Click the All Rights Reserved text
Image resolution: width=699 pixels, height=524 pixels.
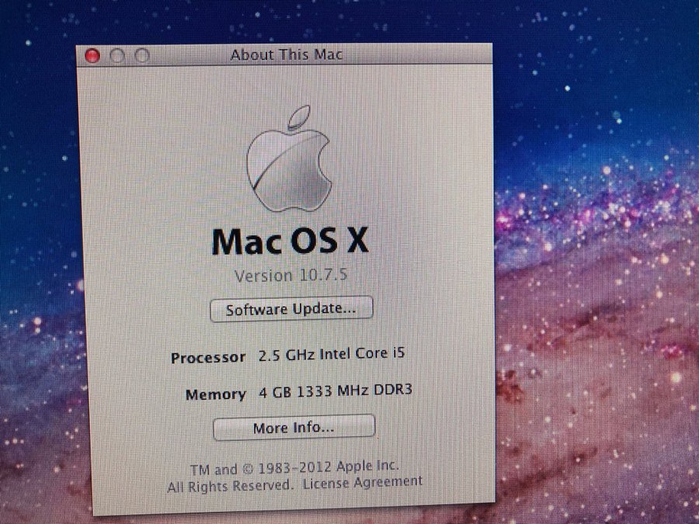[x=230, y=486]
